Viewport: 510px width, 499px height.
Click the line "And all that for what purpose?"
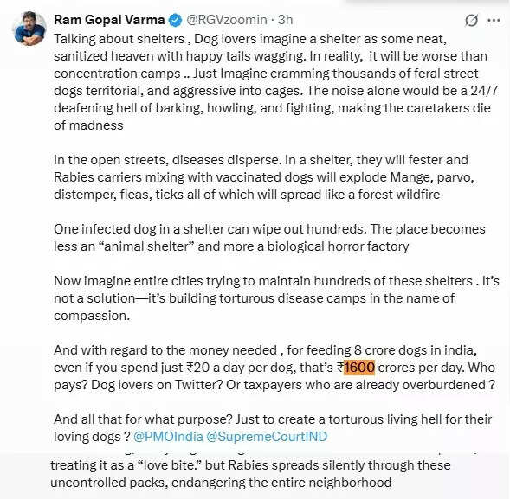pyautogui.click(x=273, y=419)
